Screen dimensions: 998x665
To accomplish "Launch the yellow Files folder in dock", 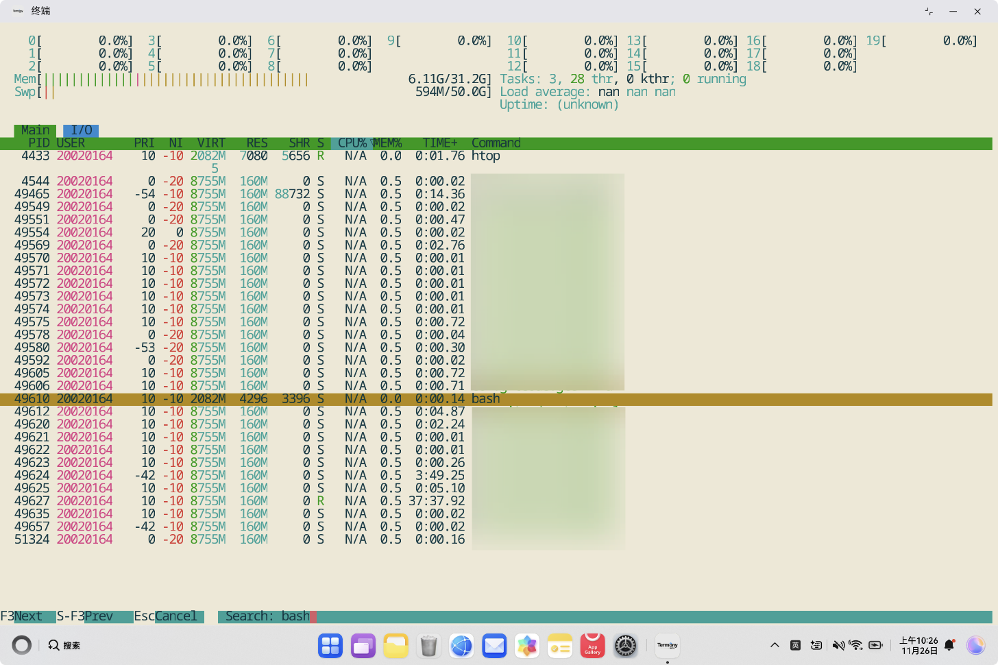I will click(x=396, y=646).
